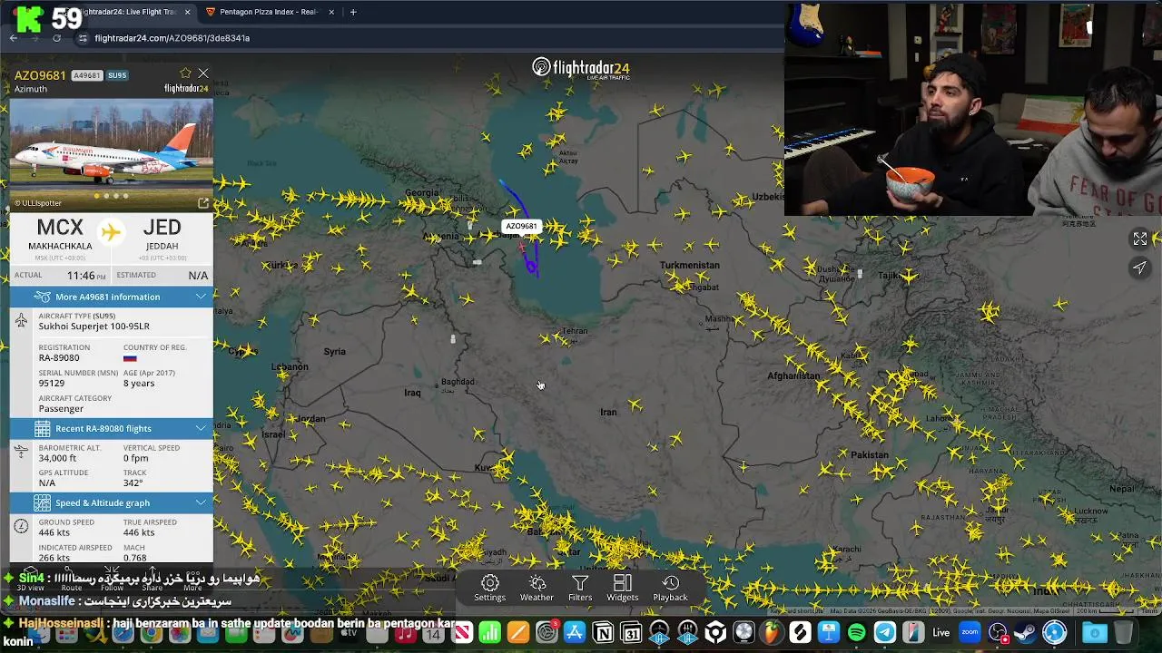Open Keynote from the dock

coord(828,632)
